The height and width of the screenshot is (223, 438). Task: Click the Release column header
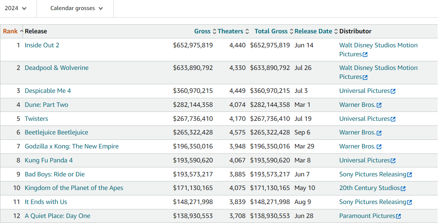tap(36, 31)
